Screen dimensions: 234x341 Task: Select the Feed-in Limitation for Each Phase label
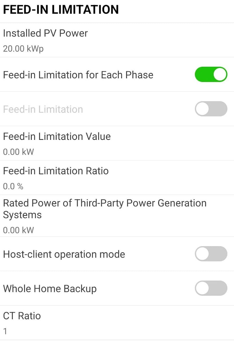(x=78, y=75)
